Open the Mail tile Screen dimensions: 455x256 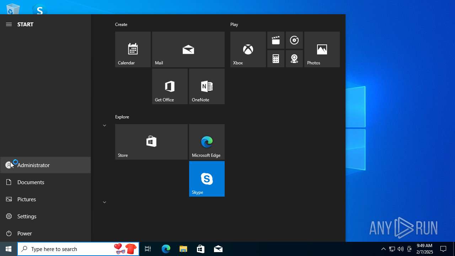click(188, 49)
